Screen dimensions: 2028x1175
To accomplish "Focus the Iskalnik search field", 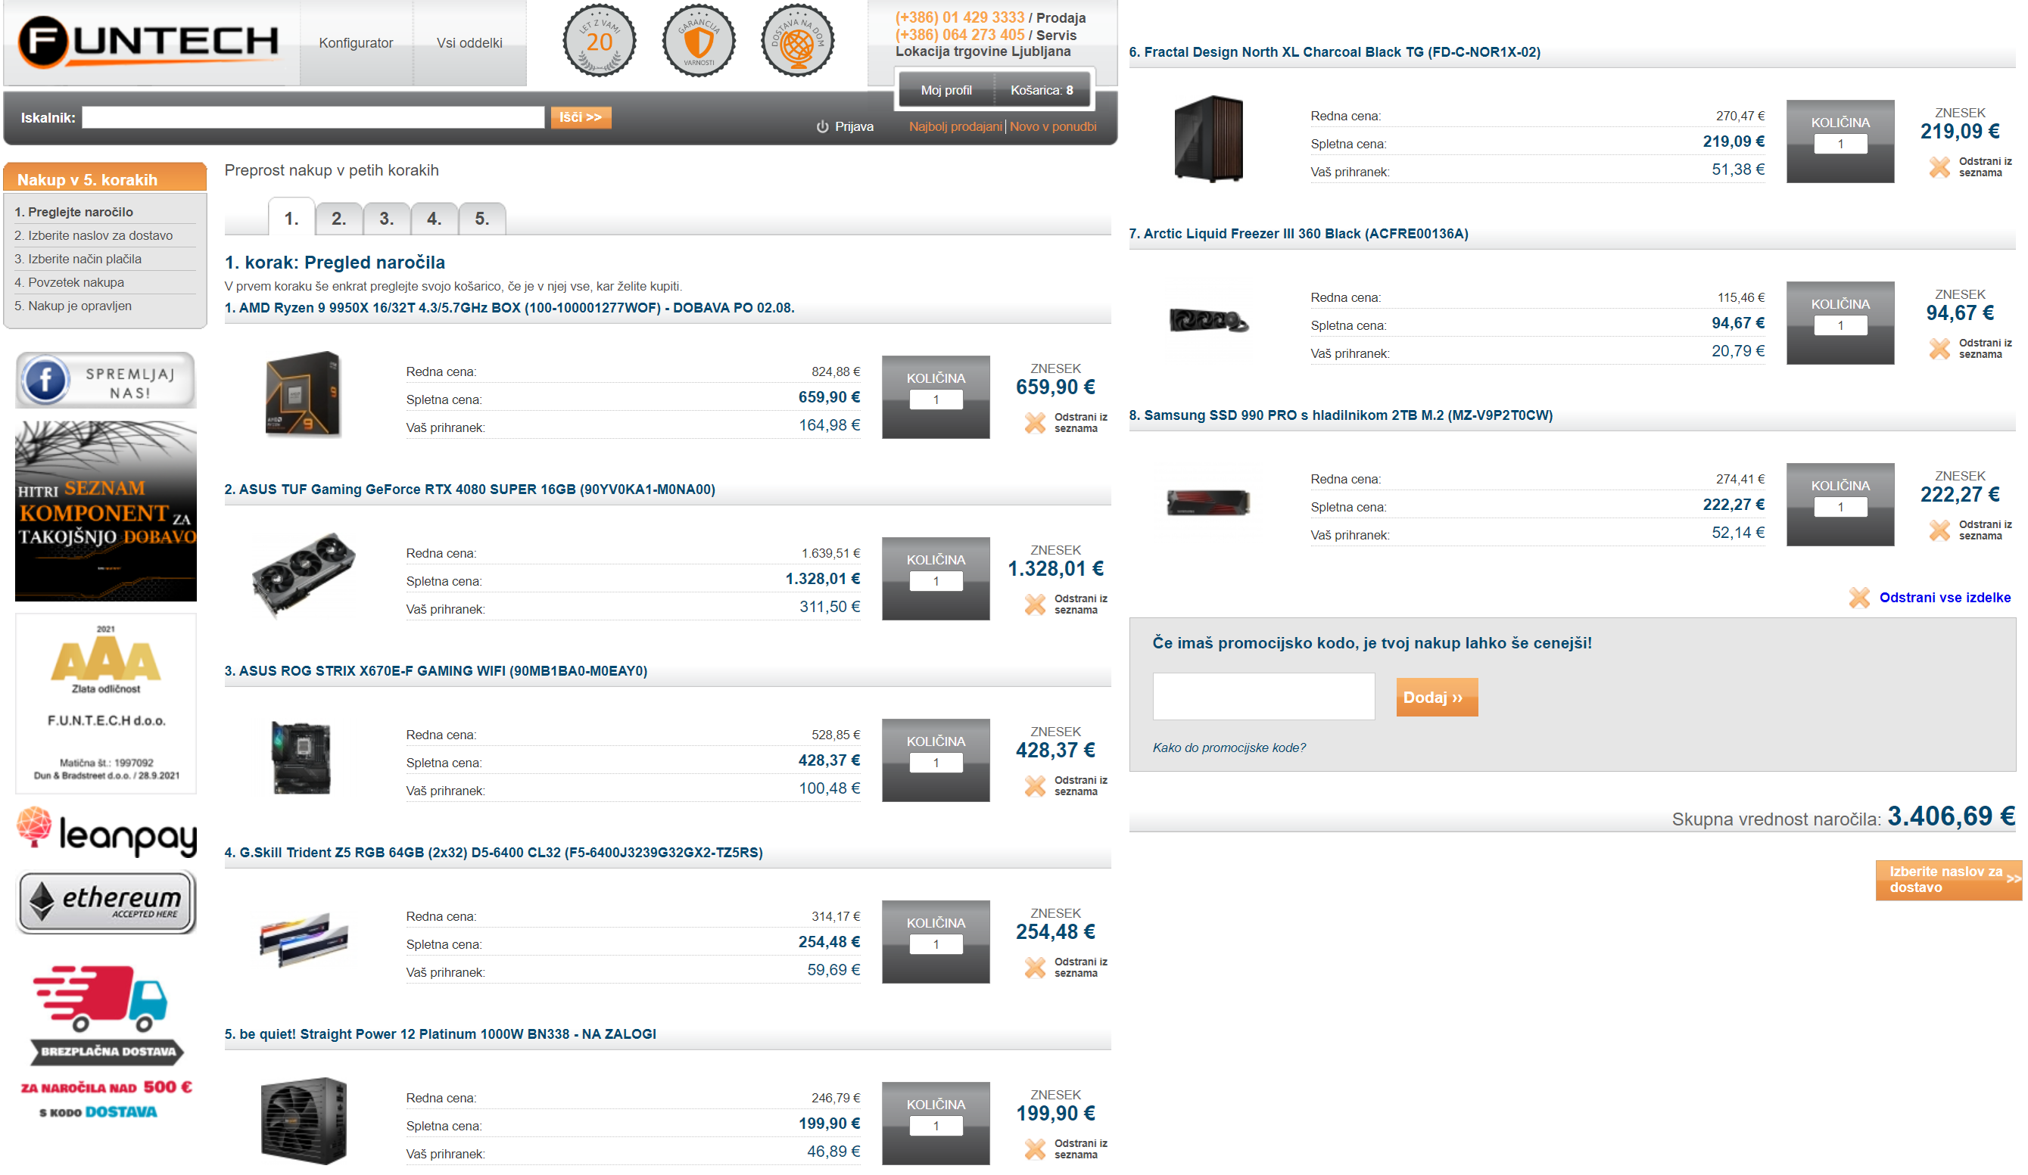I will click(x=313, y=117).
